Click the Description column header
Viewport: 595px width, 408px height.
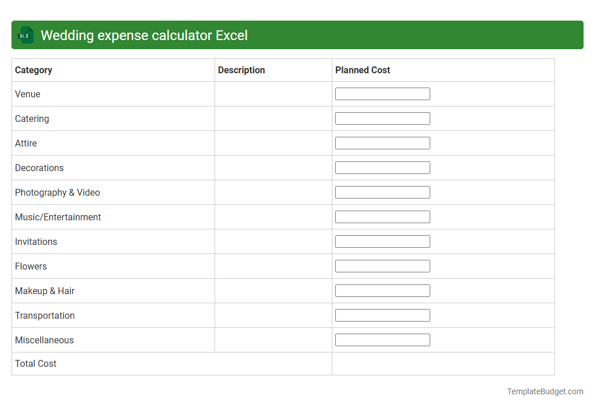[241, 70]
